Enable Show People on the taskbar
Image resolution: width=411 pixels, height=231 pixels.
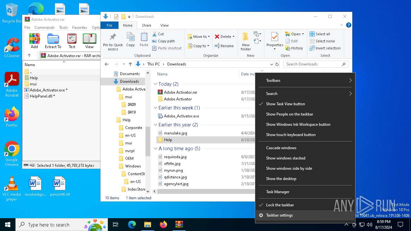pos(305,114)
